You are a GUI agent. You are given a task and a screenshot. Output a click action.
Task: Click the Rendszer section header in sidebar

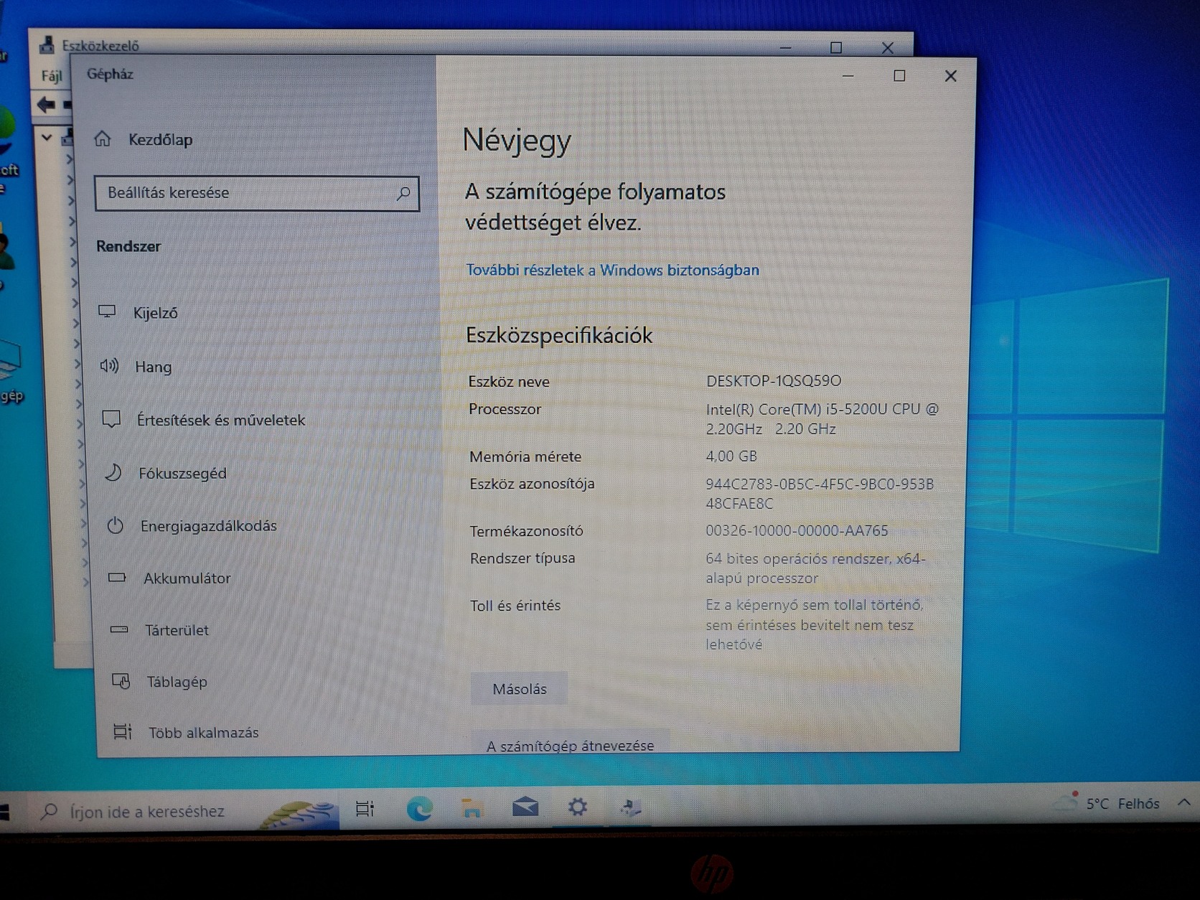pos(128,246)
